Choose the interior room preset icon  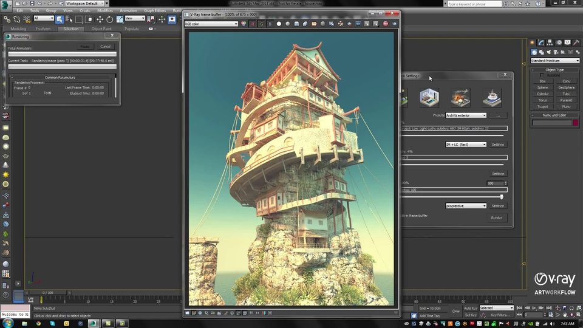(429, 97)
